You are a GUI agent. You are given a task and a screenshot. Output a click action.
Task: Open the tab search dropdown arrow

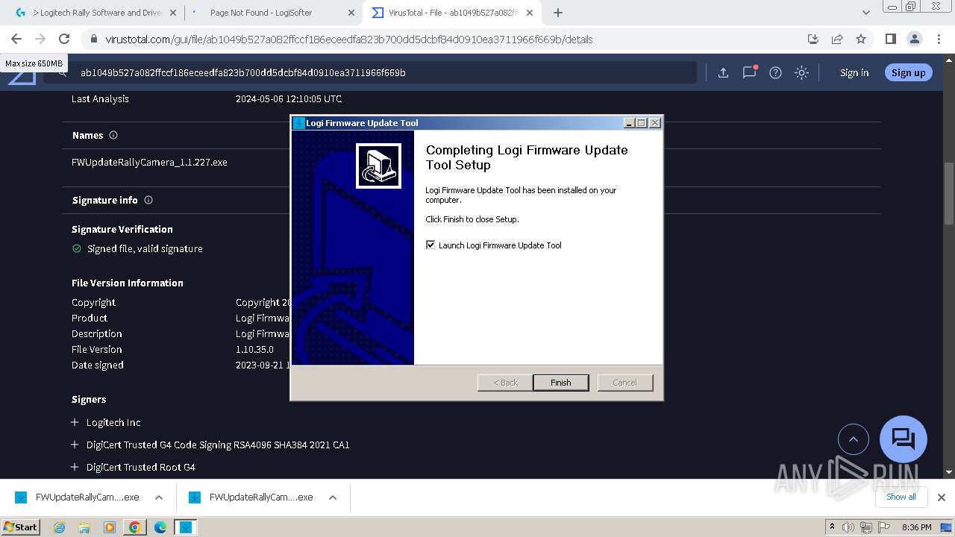pyautogui.click(x=866, y=13)
